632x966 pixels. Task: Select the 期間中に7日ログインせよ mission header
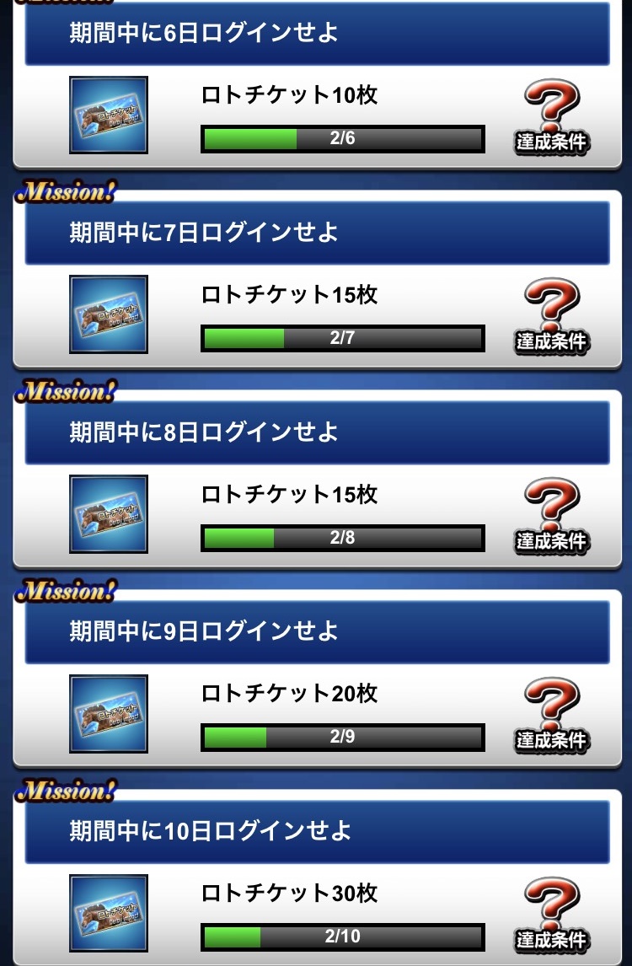tap(317, 233)
